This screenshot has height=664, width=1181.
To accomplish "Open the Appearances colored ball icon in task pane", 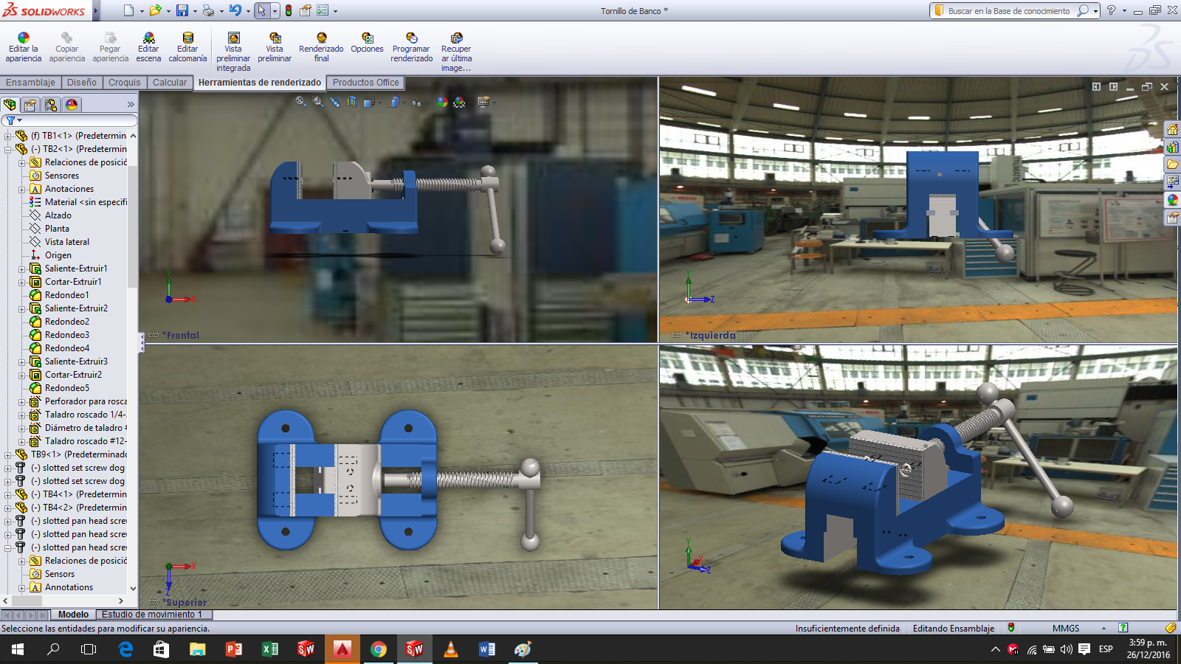I will (1172, 200).
